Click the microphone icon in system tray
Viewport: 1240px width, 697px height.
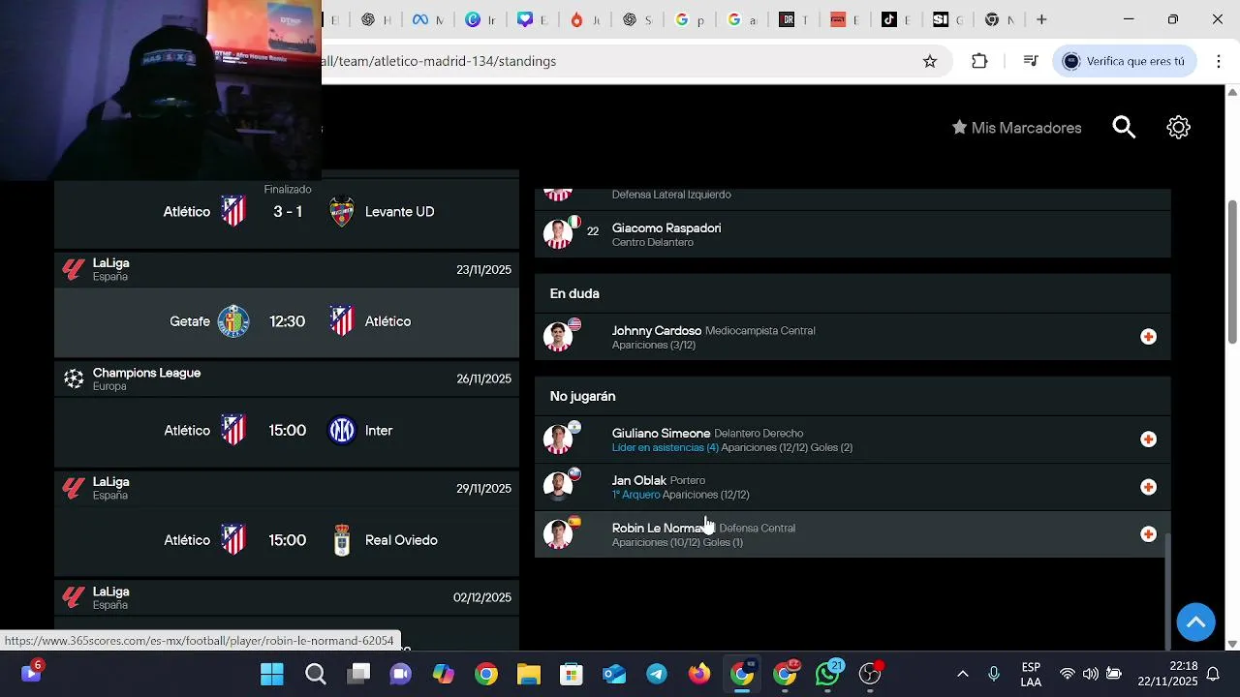point(993,674)
